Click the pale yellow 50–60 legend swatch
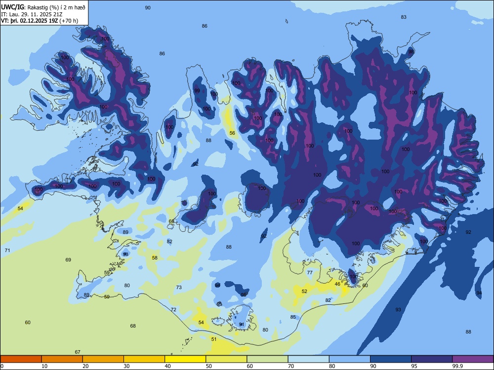Screen dimensions: 494x370 click(226, 359)
